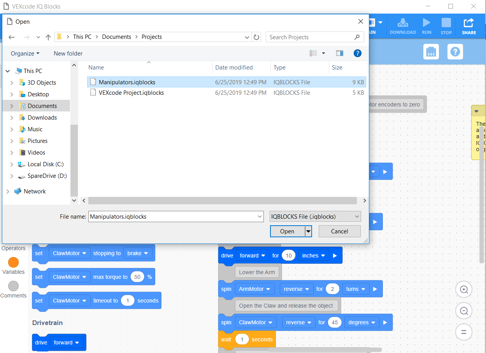Open the turns dropdown in ArmMotor block
Viewport: 486px width, 353px height.
(356, 289)
